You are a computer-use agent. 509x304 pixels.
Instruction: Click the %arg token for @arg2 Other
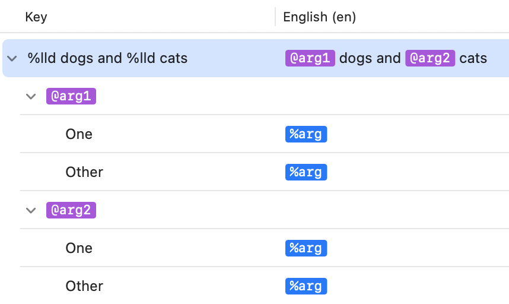pos(306,286)
